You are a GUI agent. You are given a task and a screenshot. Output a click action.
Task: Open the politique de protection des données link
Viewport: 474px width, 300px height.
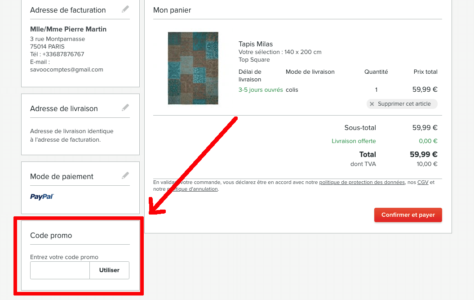[x=362, y=182]
